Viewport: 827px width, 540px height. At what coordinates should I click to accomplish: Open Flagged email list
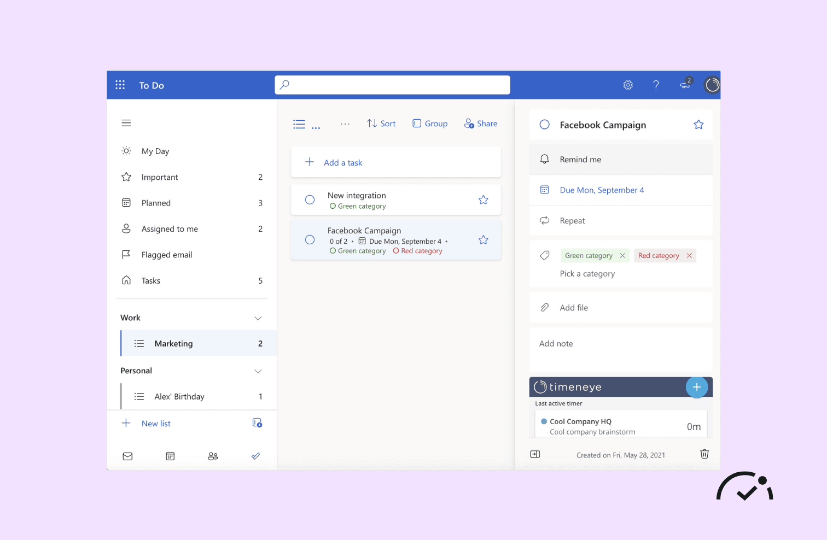[191, 255]
